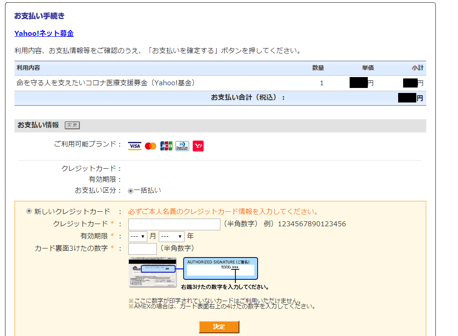Screen dimensions: 458x336
Task: Click the orange 必ずご本人名義 notice text
Action: [224, 212]
